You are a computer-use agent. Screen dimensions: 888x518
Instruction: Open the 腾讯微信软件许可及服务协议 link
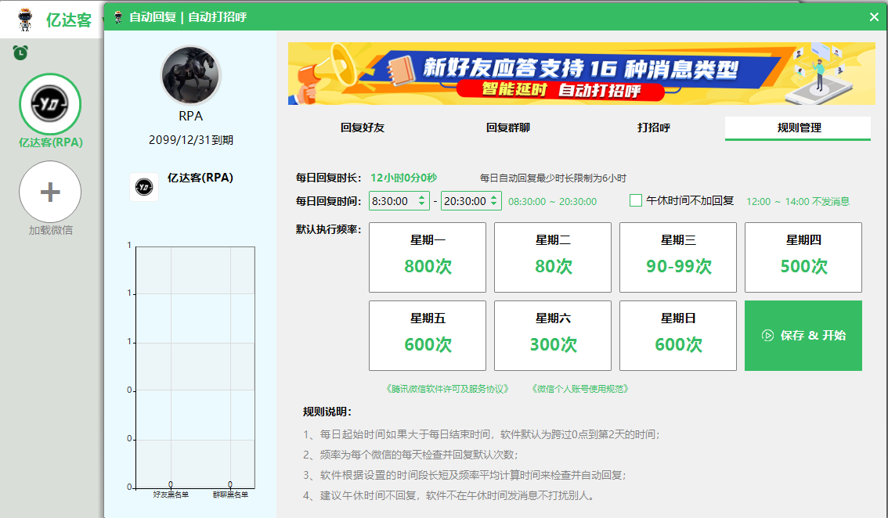tap(447, 389)
